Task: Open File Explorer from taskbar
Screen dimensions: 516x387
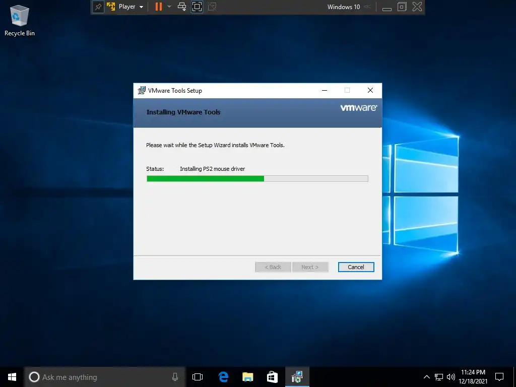Action: (248, 377)
